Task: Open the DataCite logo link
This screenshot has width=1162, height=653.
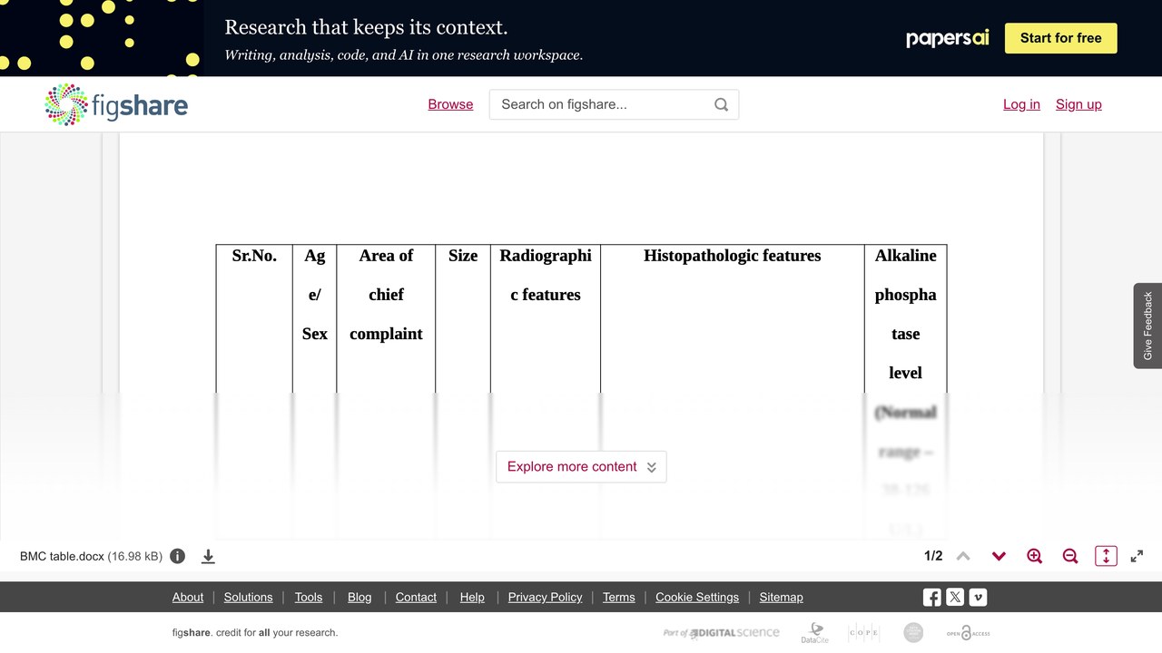Action: click(x=814, y=633)
